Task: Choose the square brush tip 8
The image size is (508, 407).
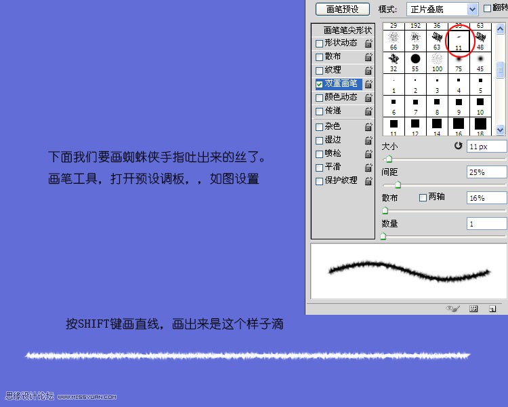Action: tap(437, 106)
